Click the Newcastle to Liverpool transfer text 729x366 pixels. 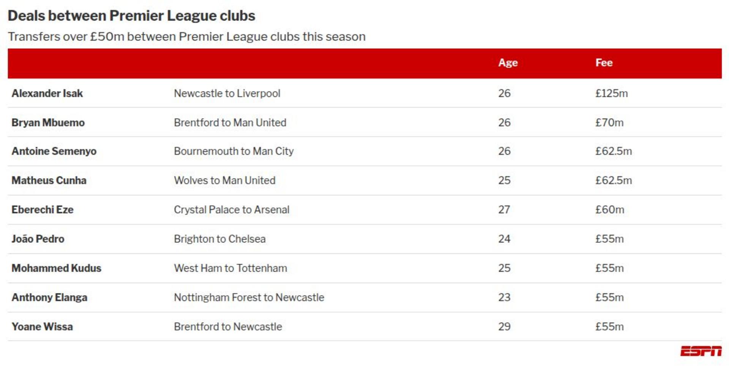(227, 93)
